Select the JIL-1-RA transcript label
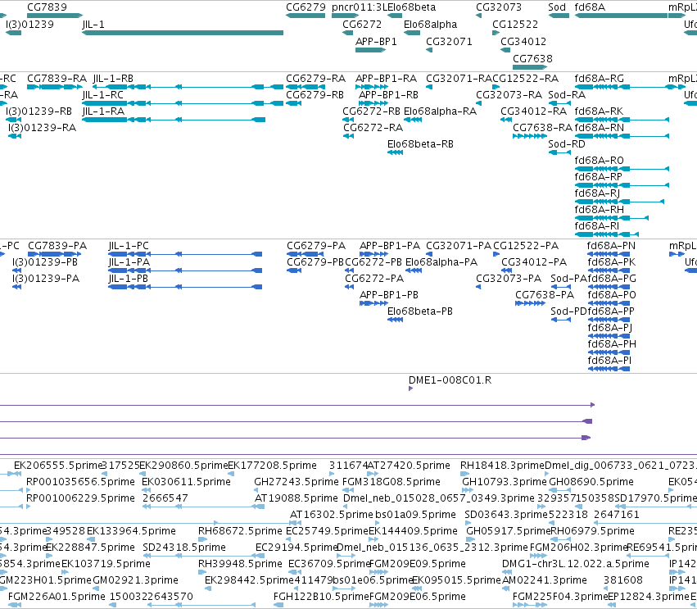Viewport: 697px width, 609px height. click(103, 111)
